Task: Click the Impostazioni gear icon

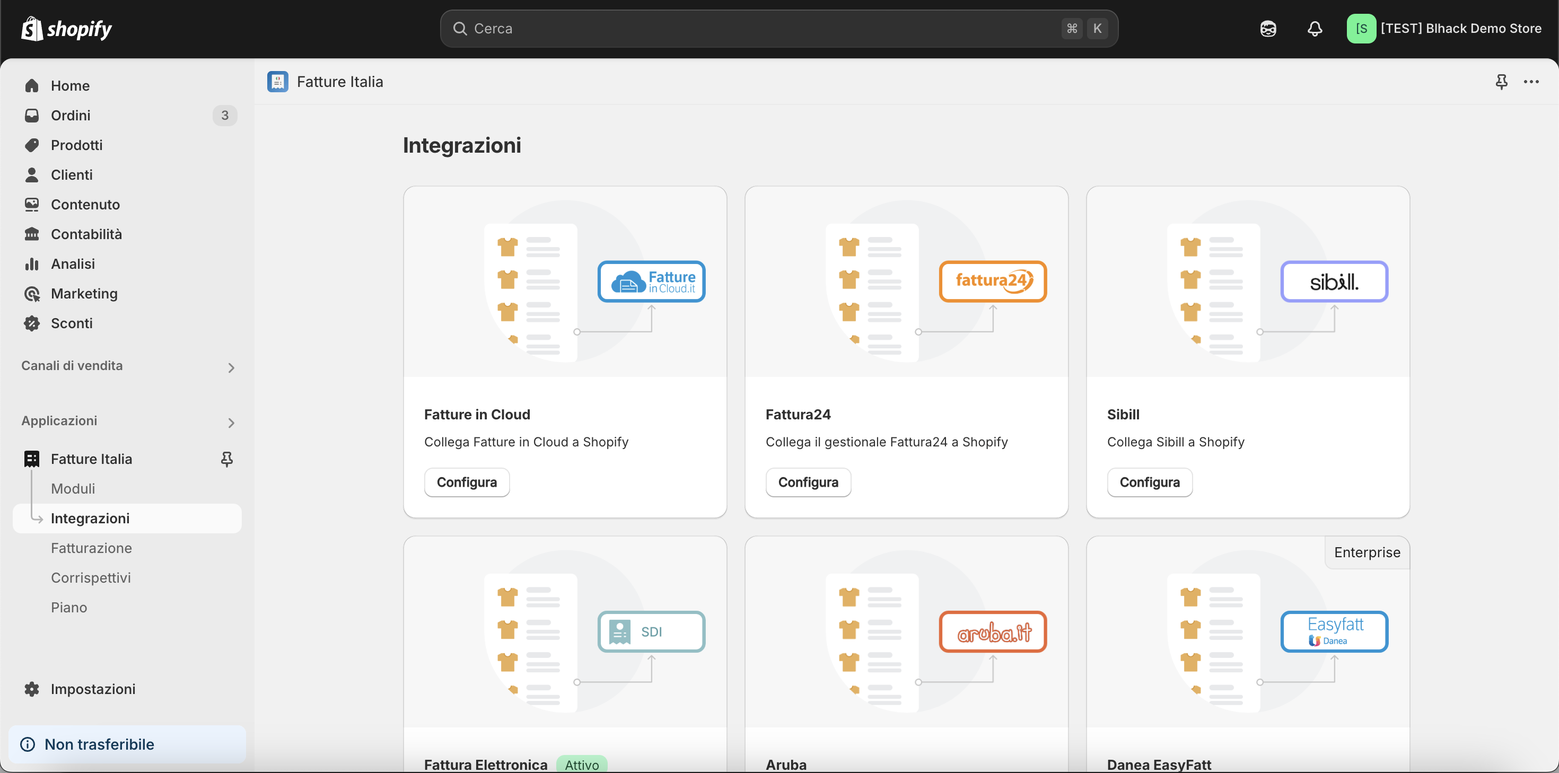Action: (32, 689)
